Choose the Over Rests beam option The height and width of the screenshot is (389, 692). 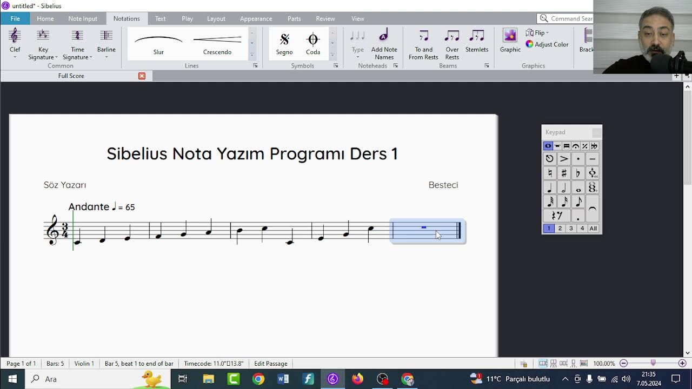(x=452, y=44)
